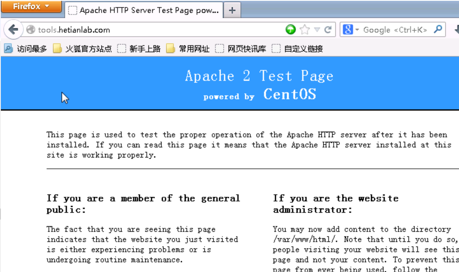Open the Firefox application menu button
Viewport: 459px width, 272px height.
pos(31,6)
